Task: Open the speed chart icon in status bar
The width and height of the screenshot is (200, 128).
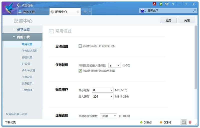Action: pos(184,122)
